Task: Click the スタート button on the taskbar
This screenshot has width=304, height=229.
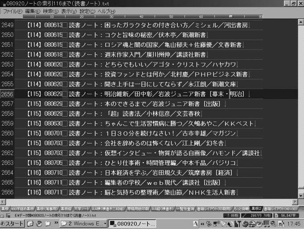Action: 12,224
